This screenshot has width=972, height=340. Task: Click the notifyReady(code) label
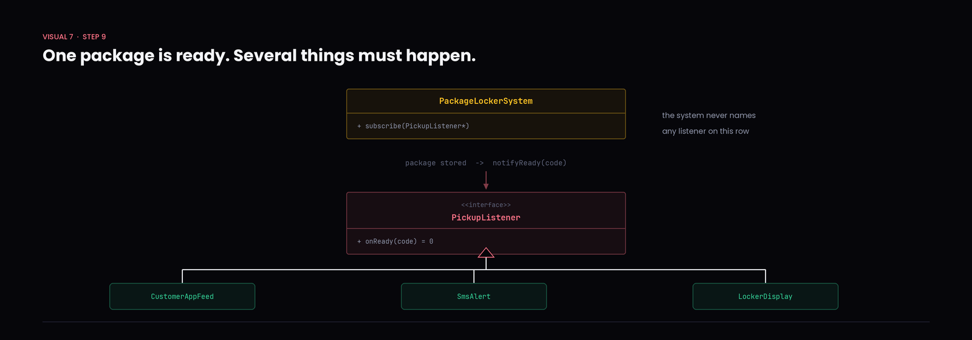[x=529, y=163]
